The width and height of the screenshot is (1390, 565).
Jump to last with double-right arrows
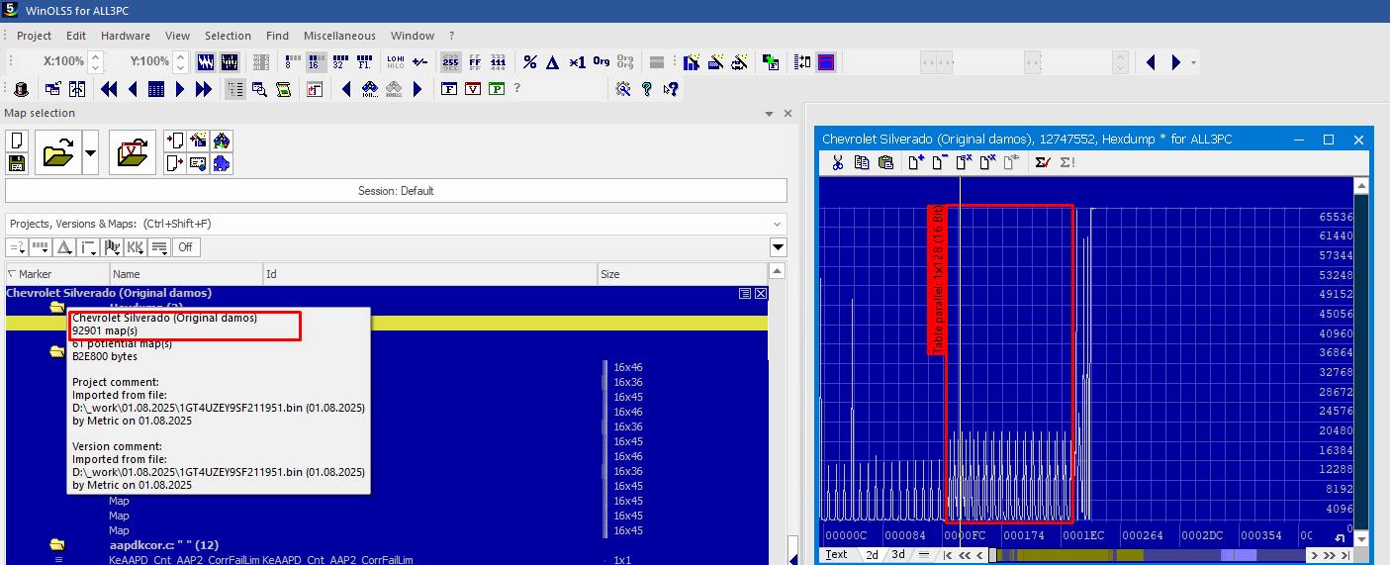coord(204,89)
